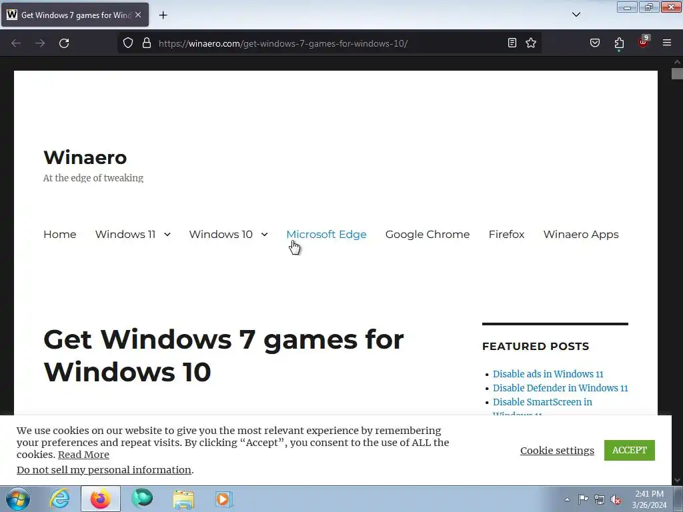This screenshot has width=683, height=512.
Task: Open Cookie settings
Action: tap(557, 451)
